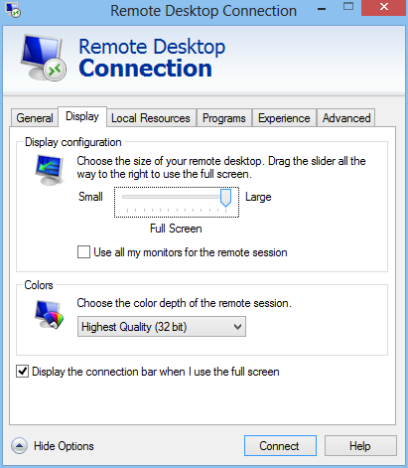Switch to the General tab
This screenshot has width=408, height=468.
pos(35,118)
